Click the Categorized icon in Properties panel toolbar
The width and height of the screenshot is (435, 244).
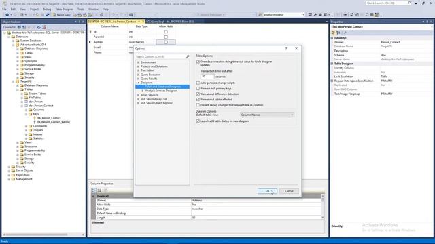coord(334,33)
